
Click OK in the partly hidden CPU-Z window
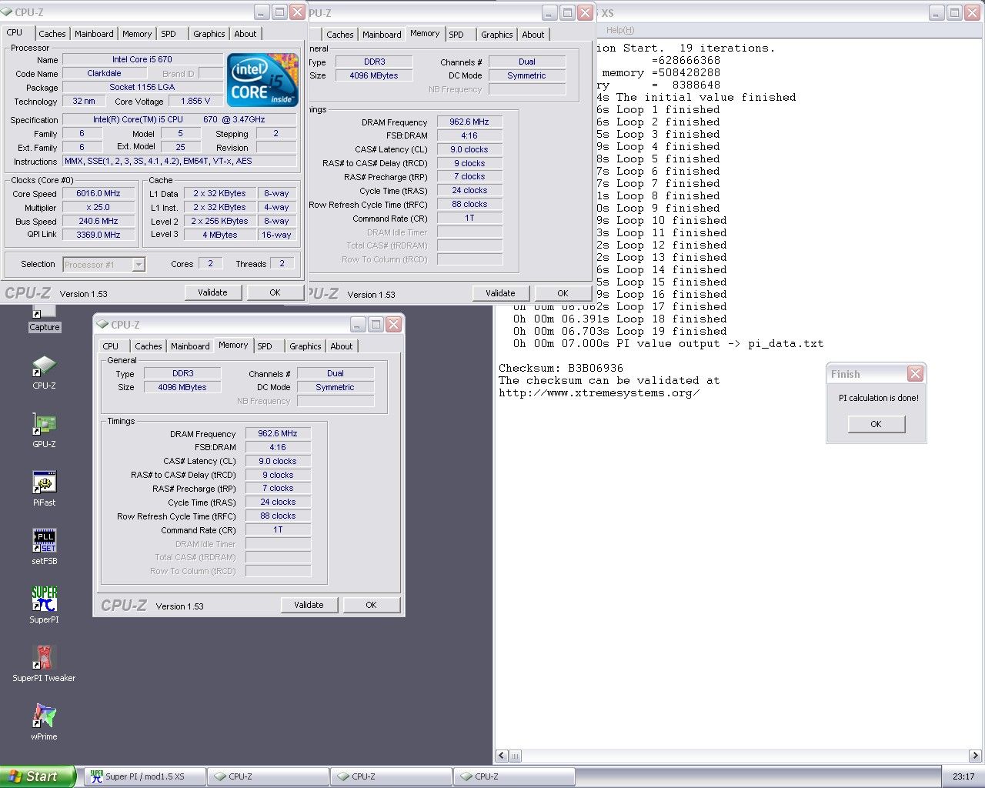[x=563, y=293]
